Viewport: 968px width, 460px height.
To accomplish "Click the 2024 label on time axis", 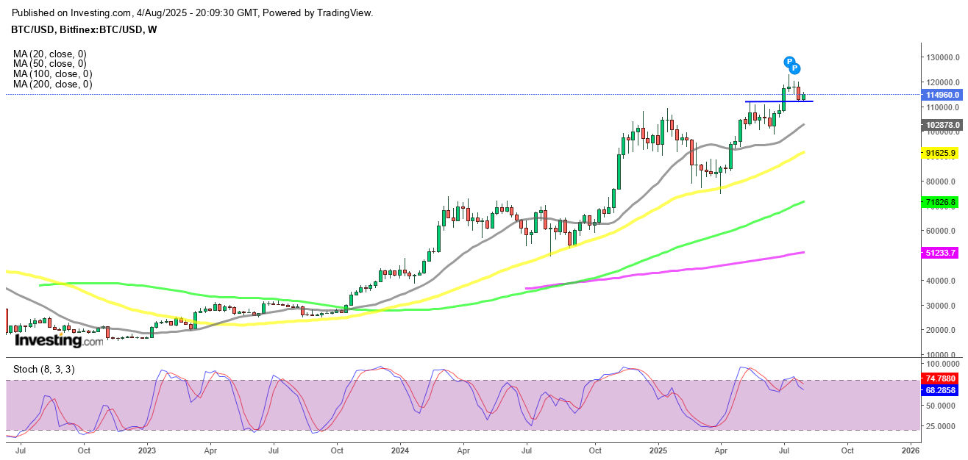I will [x=399, y=449].
